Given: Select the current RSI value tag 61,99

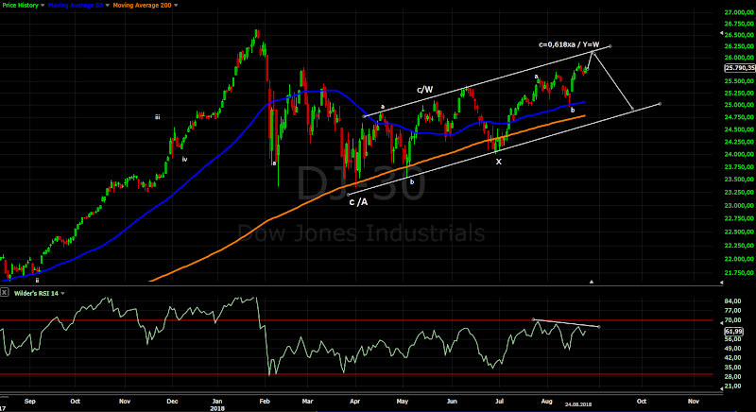Looking at the screenshot, I should tap(734, 332).
